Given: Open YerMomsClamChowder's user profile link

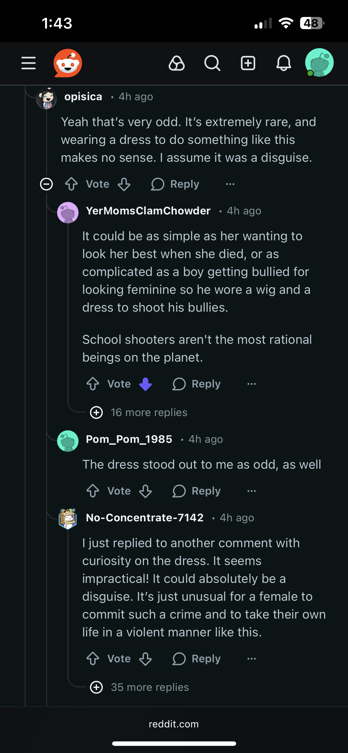Looking at the screenshot, I should 148,211.
